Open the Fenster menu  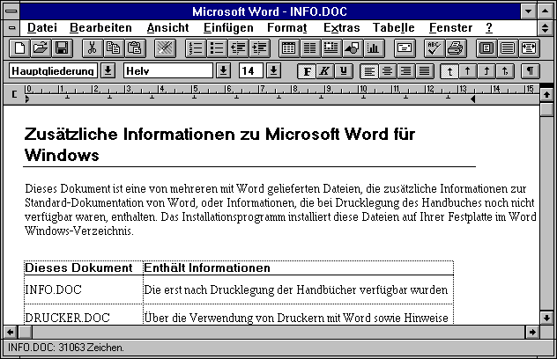(x=450, y=27)
